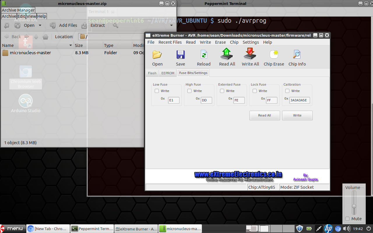Screen dimensions: 373x233
Task: Sort by the Name column header
Action: point(37,45)
